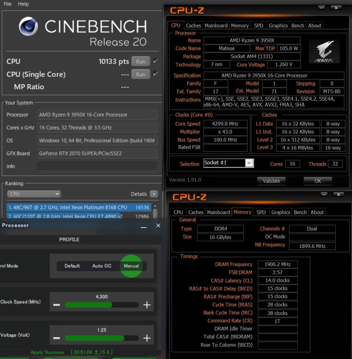The height and width of the screenshot is (359, 352).
Task: Click the CPU-Z logo in the top window
Action: point(187,10)
